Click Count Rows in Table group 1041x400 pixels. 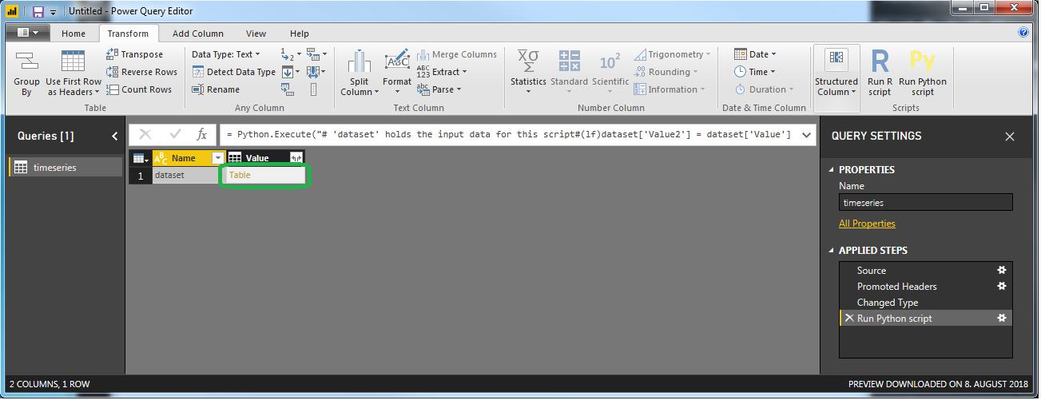click(139, 89)
